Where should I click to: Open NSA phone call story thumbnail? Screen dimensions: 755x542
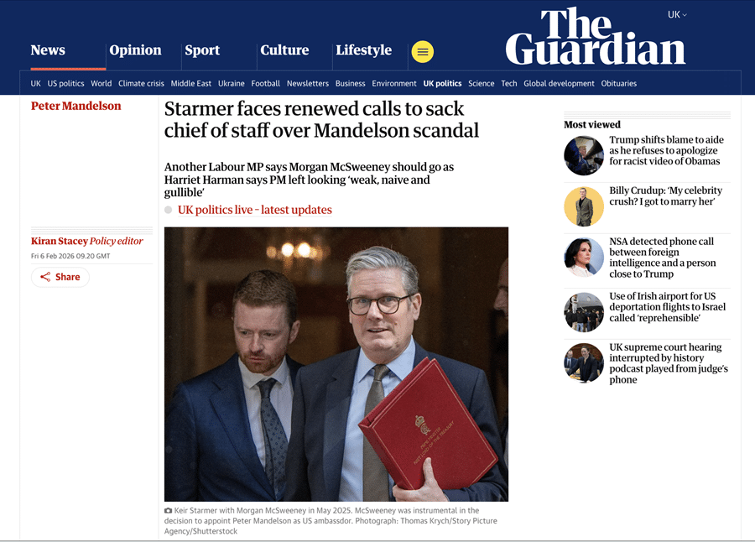(584, 258)
